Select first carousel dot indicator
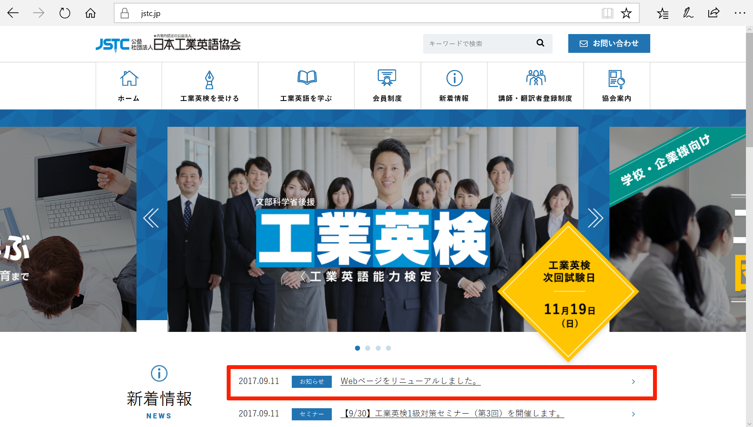Image resolution: width=753 pixels, height=427 pixels. click(x=357, y=348)
